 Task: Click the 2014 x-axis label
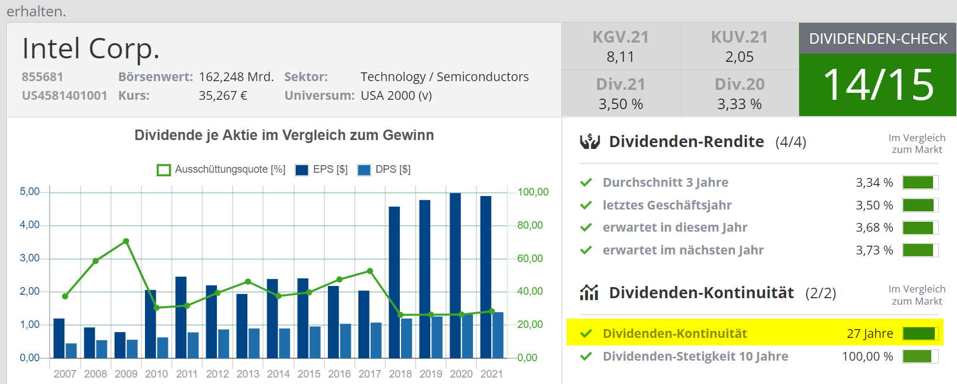coord(278,374)
